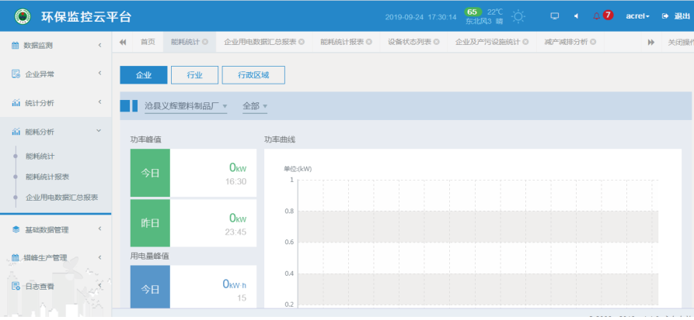
Task: Expand the 数据监测 sidebar menu
Action: pos(55,46)
